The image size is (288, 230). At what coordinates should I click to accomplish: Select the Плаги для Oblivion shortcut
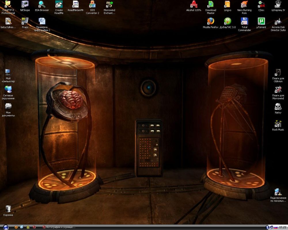[x=278, y=76]
